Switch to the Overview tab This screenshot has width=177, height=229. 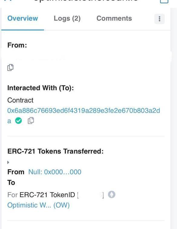(x=23, y=18)
